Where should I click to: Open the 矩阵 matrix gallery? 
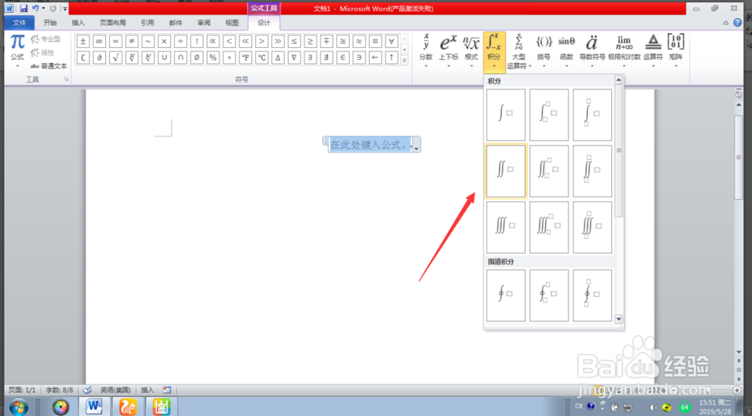676,50
